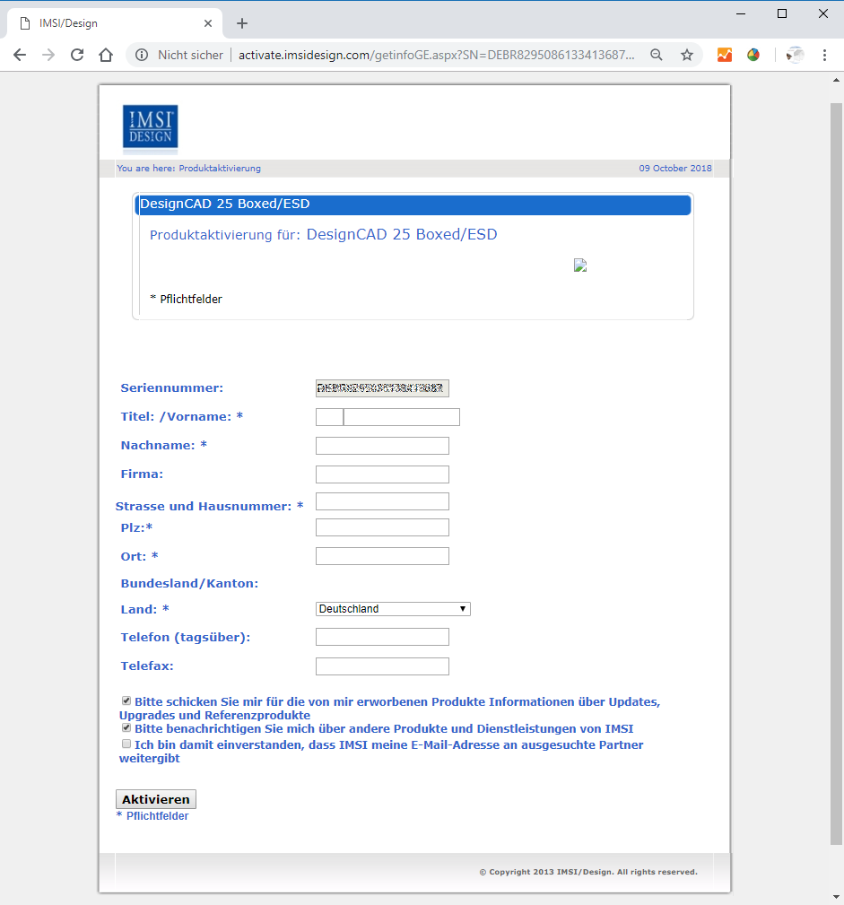The image size is (844, 905).
Task: Open the user profile avatar
Action: [x=795, y=55]
